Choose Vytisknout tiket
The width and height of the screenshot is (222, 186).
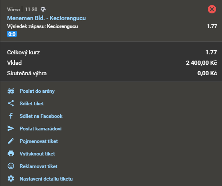(37, 154)
